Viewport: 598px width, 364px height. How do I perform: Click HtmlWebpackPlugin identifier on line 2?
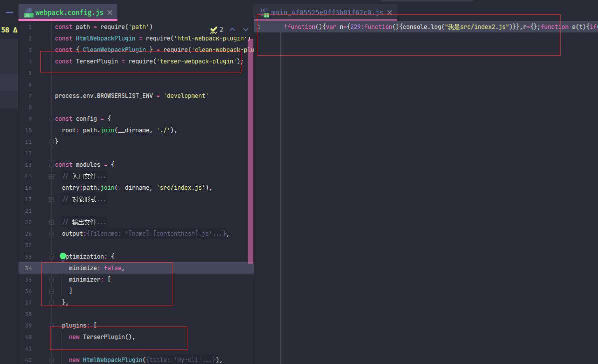tap(105, 38)
